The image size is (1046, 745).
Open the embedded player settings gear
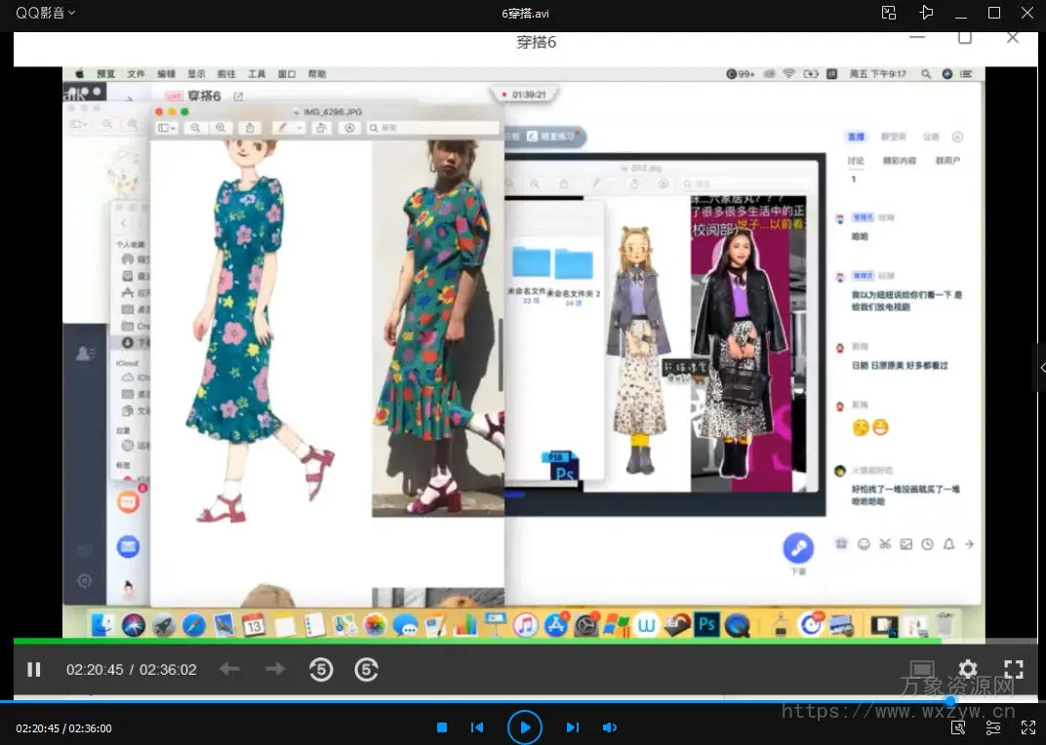coord(967,669)
